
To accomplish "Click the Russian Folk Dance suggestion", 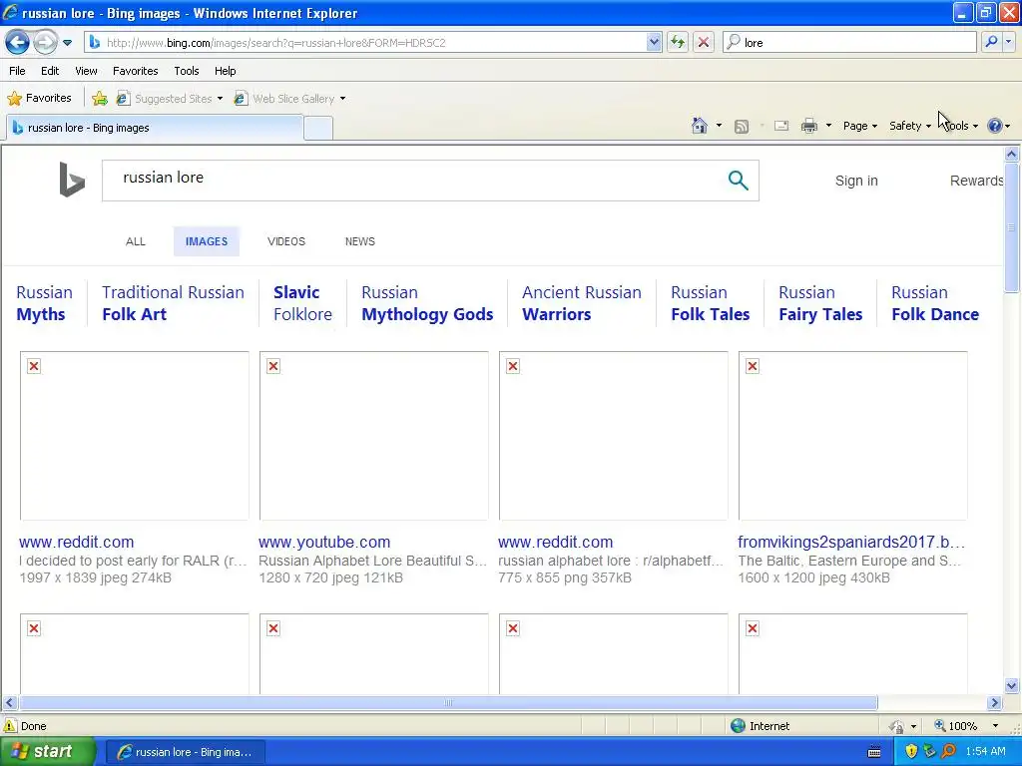I will [934, 303].
